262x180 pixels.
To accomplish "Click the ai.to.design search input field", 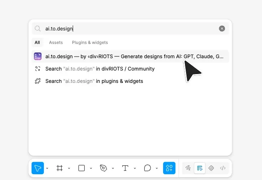I will click(130, 29).
